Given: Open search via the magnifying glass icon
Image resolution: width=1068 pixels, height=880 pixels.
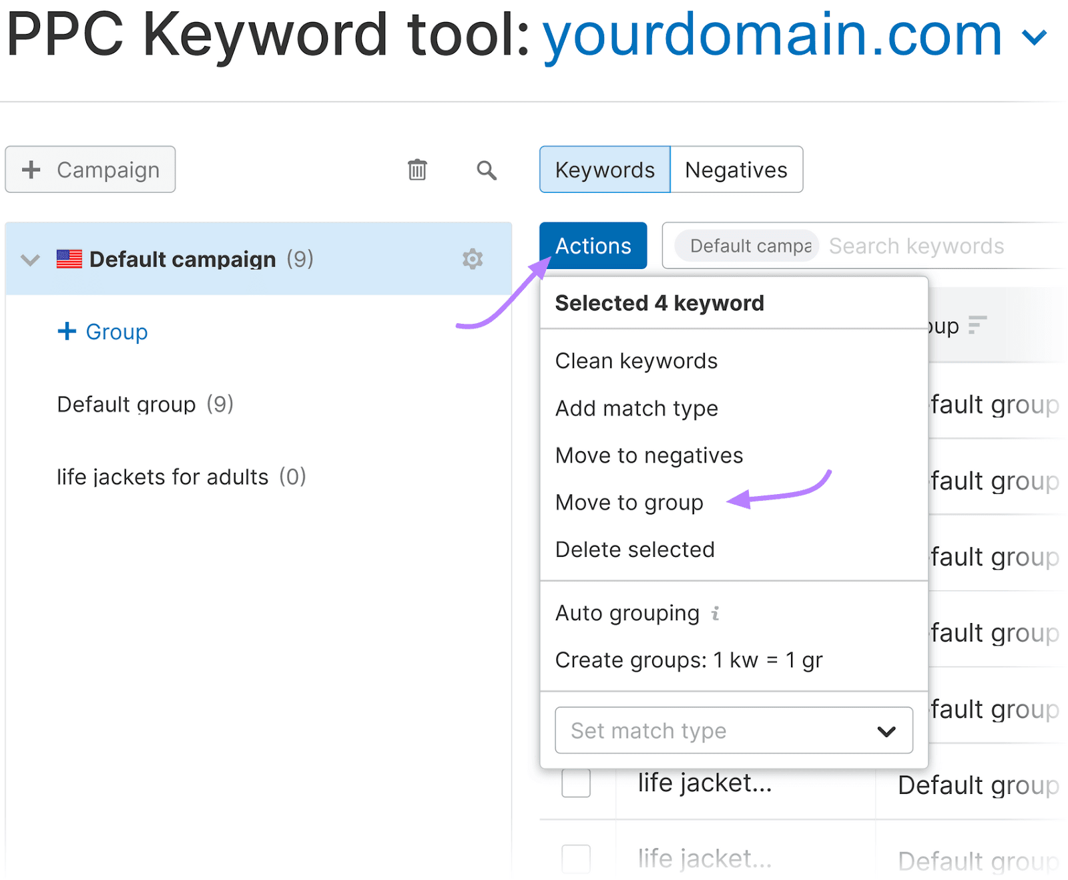Looking at the screenshot, I should click(x=487, y=170).
